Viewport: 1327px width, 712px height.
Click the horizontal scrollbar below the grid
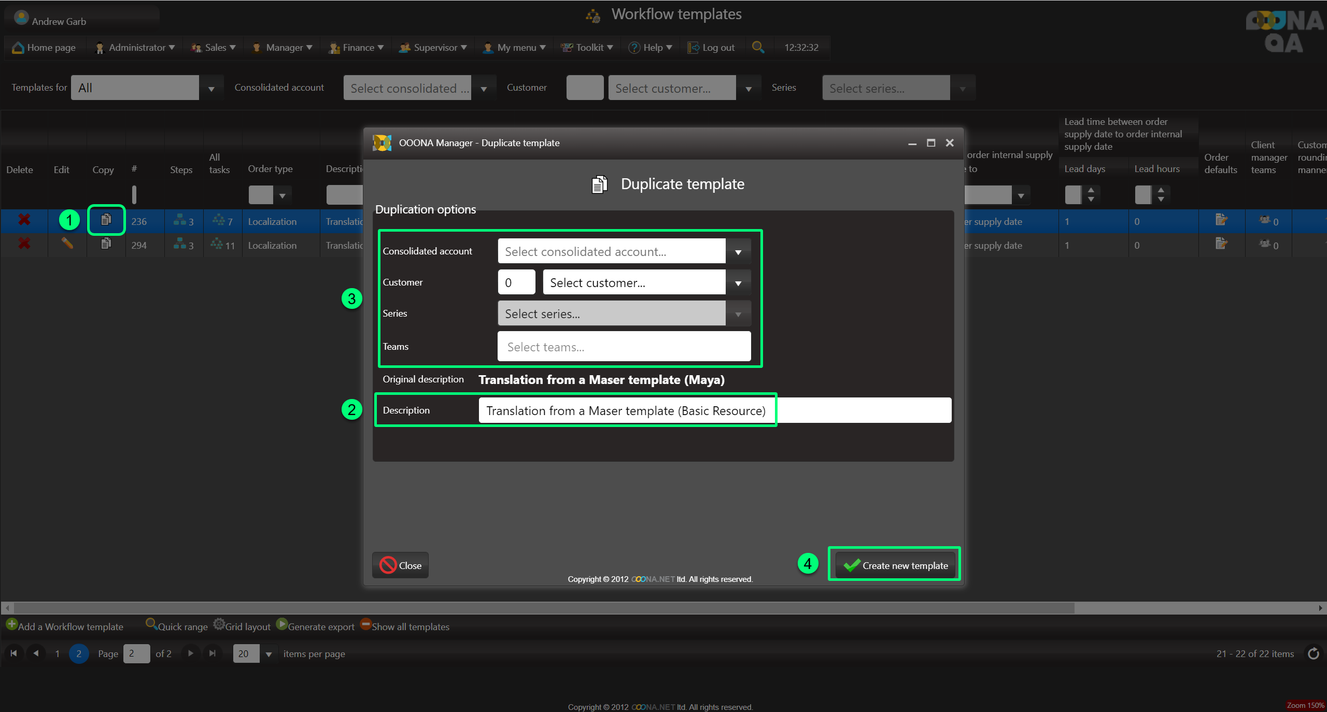click(x=544, y=607)
